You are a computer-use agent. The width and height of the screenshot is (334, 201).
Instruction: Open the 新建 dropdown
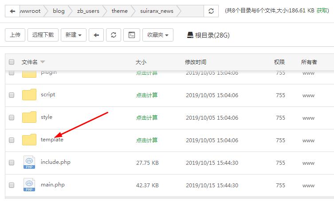point(74,35)
